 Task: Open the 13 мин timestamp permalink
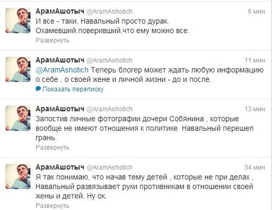point(255,109)
